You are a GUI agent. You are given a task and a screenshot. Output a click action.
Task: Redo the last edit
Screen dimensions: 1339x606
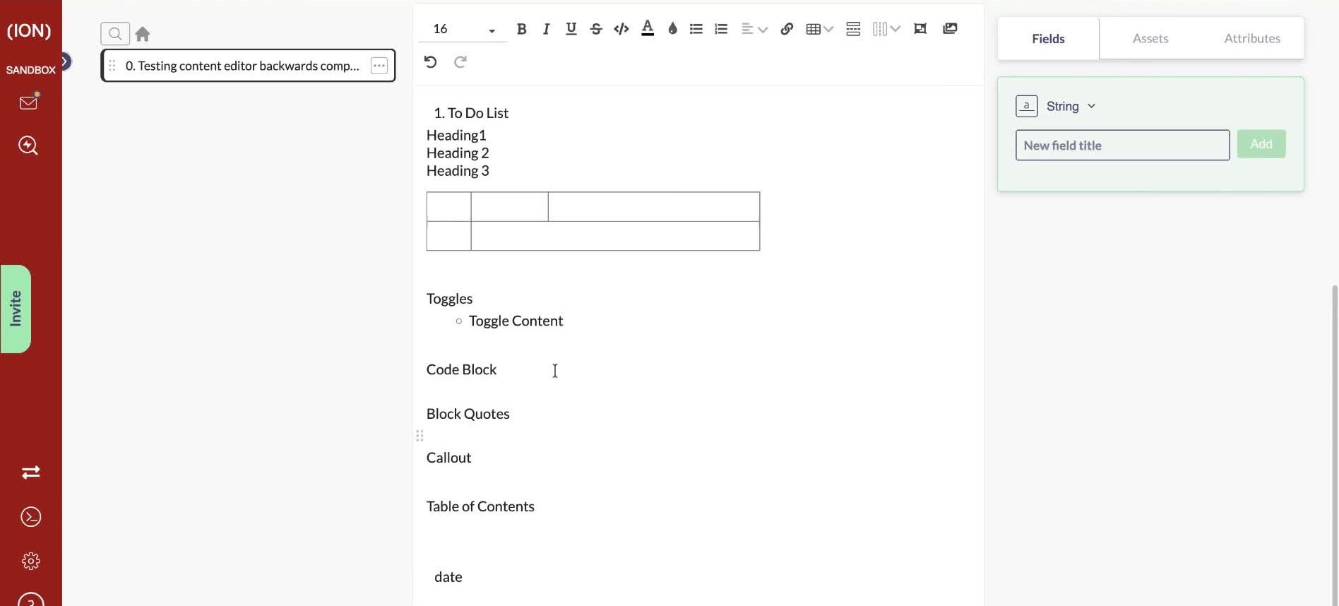(x=460, y=62)
